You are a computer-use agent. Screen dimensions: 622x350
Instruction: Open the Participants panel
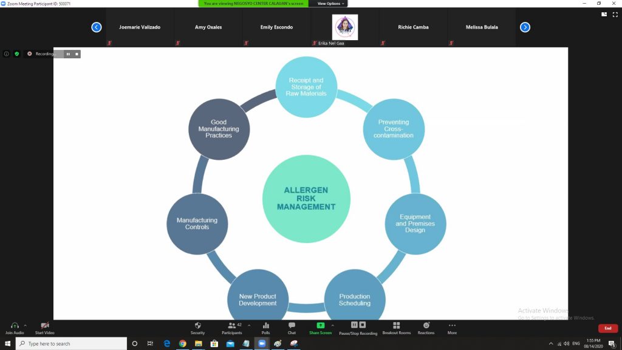(231, 329)
